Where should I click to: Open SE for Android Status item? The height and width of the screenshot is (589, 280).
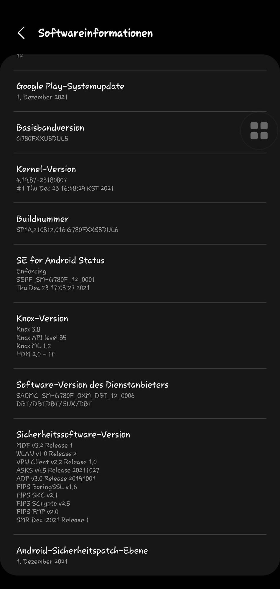point(140,273)
